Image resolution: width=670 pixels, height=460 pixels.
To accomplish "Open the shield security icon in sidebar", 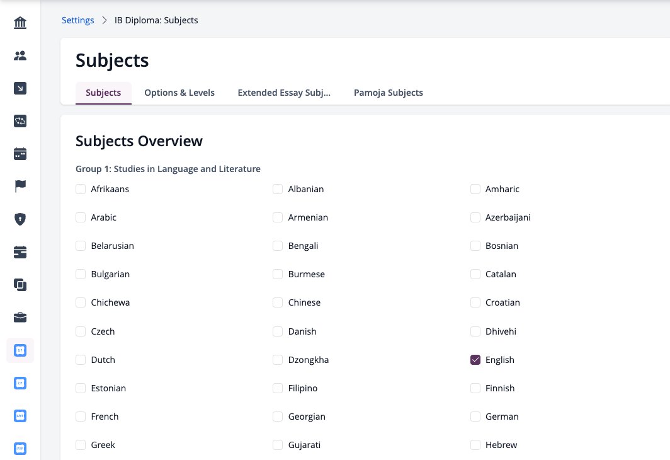I will point(20,219).
